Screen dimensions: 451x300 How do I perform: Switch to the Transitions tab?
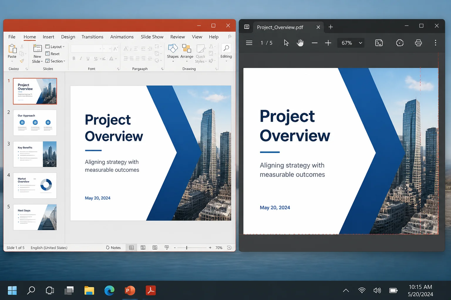coord(92,37)
